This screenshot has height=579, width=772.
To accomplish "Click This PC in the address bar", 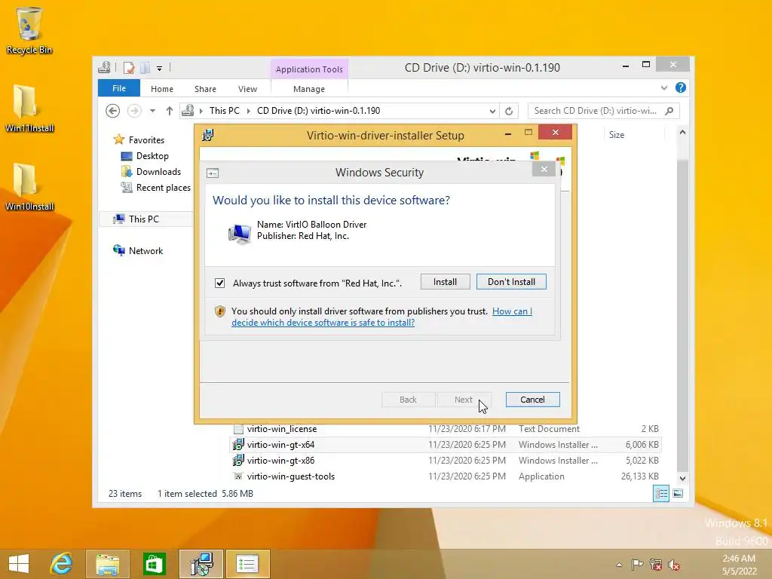I will tap(225, 111).
